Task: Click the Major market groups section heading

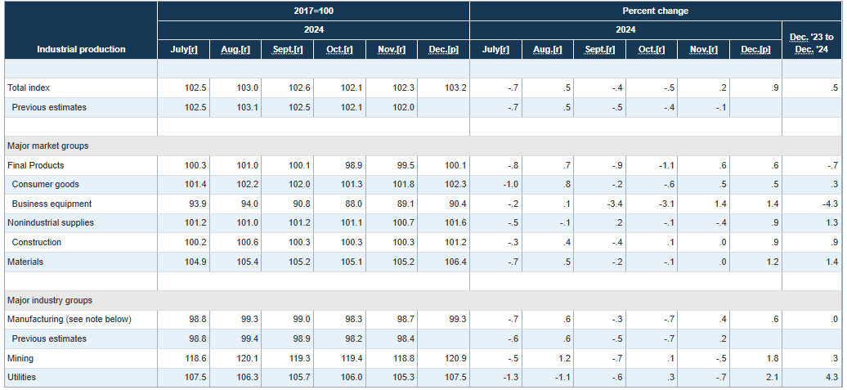Action: [47, 146]
